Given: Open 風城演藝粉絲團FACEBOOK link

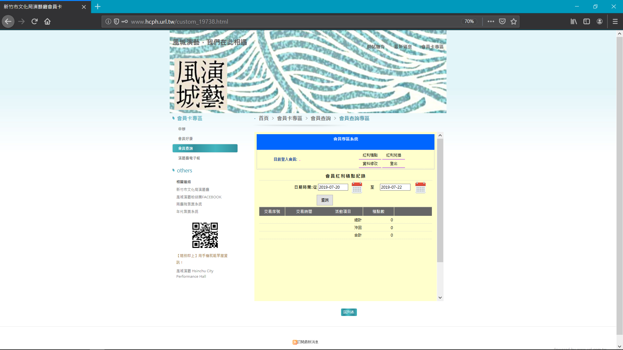Looking at the screenshot, I should point(199,197).
